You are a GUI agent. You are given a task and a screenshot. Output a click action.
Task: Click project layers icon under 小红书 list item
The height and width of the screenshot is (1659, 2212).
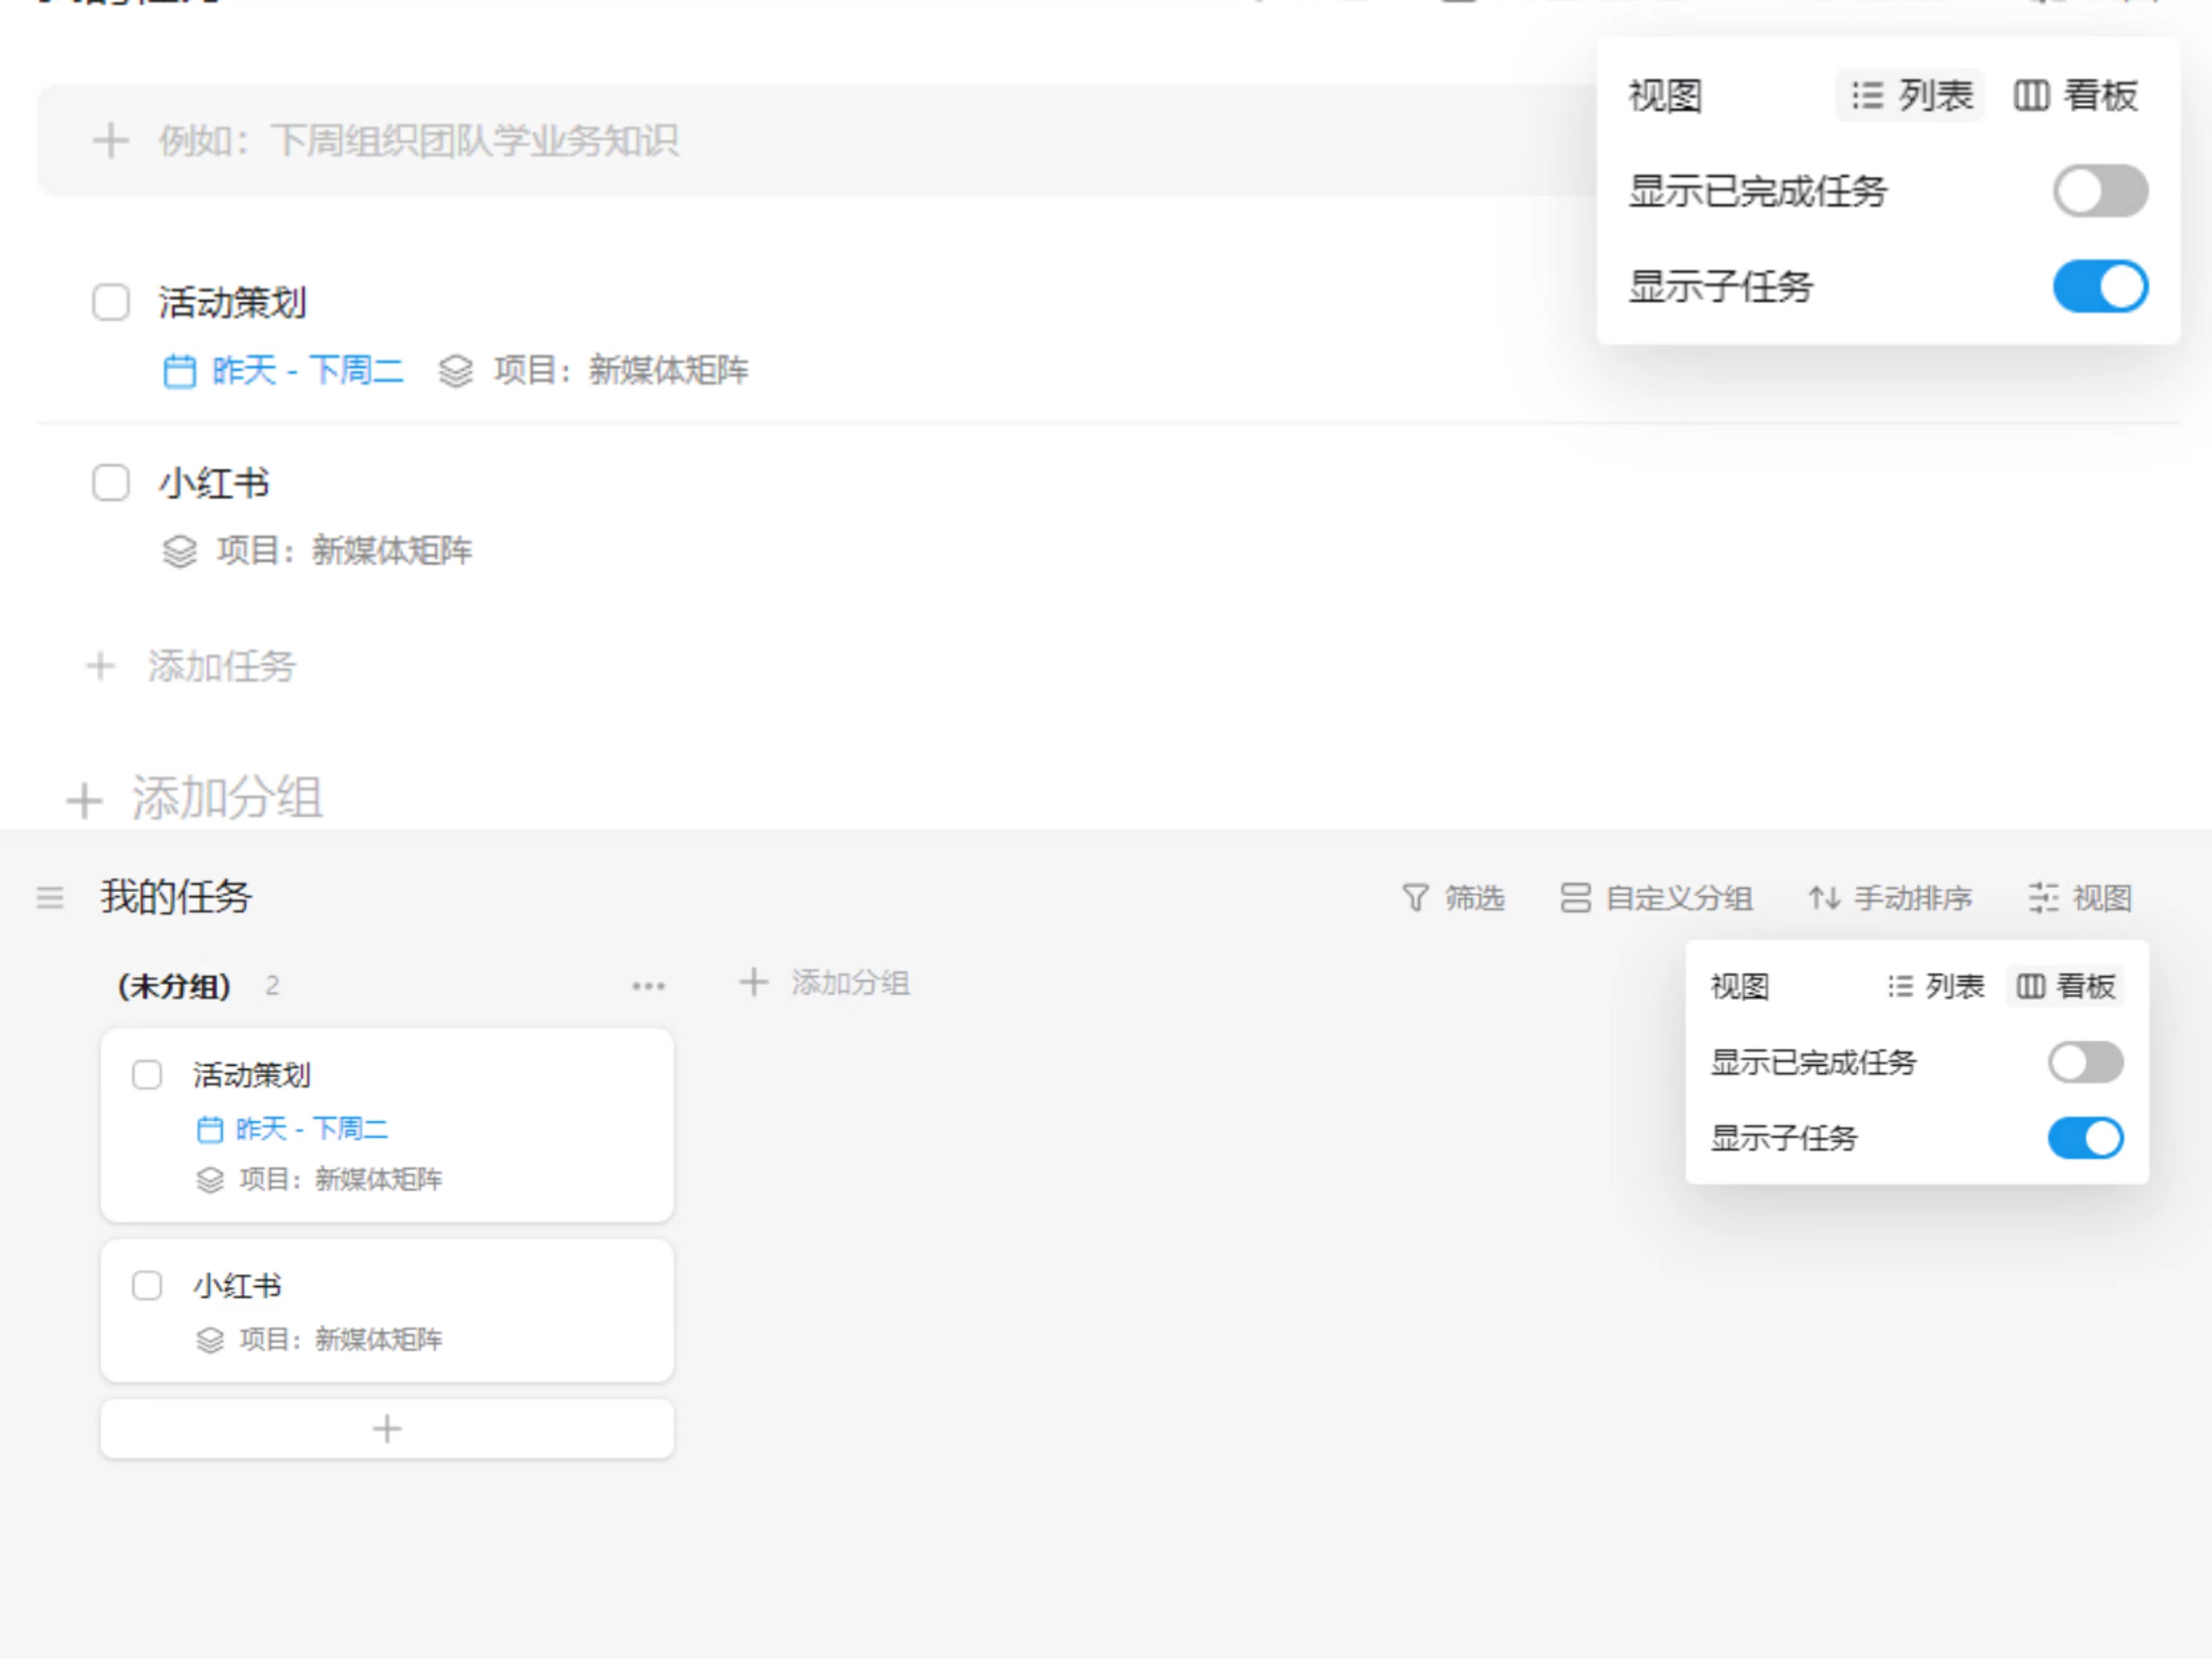pos(179,551)
